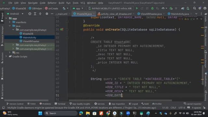208x117 pixels.
Task: Show hidden editor tabs dropdown
Action: pyautogui.click(x=196, y=14)
